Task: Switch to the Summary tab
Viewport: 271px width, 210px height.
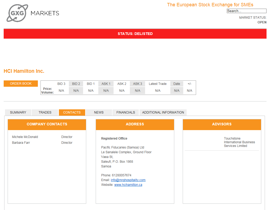Action: tap(18, 112)
